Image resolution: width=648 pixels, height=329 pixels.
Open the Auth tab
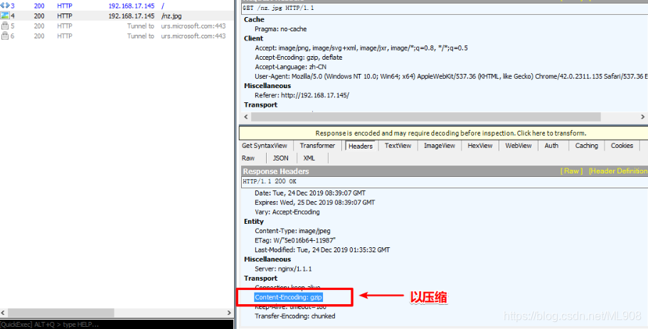pyautogui.click(x=551, y=146)
